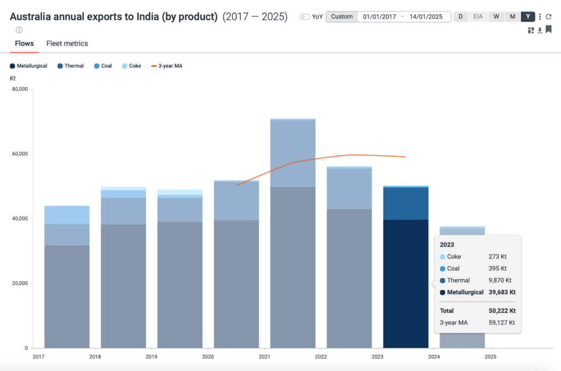Toggle the 3-year MA line legend
The height and width of the screenshot is (371, 561).
(167, 66)
